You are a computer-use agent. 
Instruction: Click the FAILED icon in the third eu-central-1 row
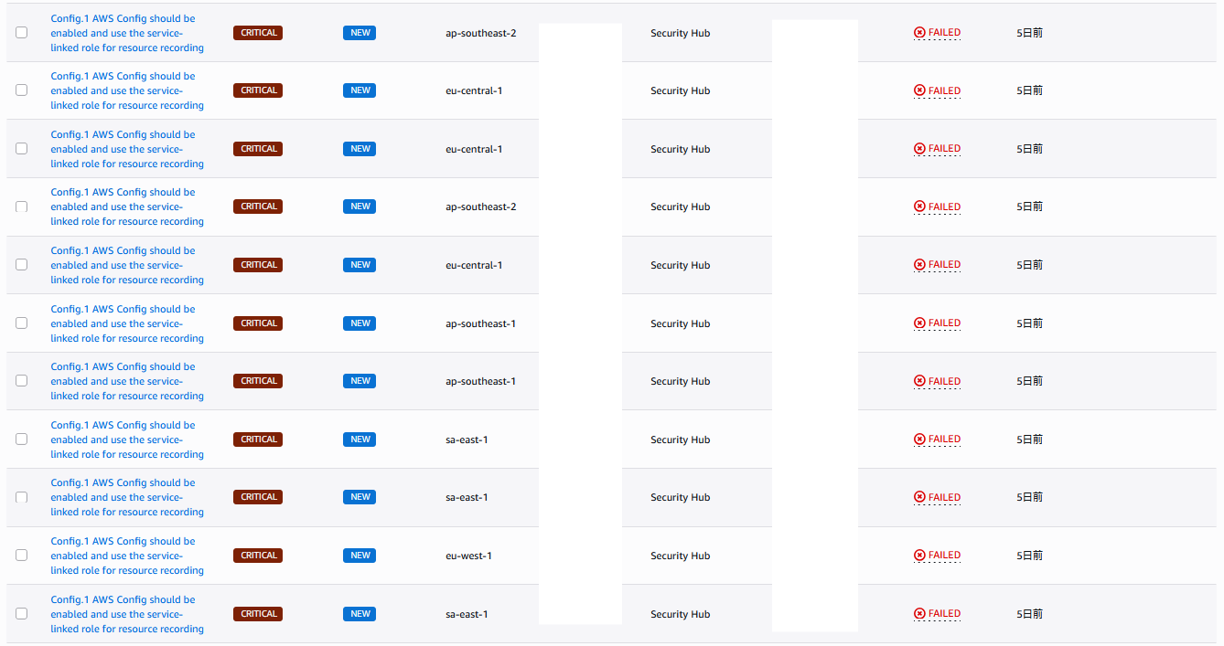coord(919,265)
